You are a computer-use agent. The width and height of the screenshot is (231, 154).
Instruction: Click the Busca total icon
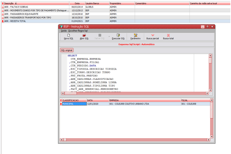pos(168,37)
